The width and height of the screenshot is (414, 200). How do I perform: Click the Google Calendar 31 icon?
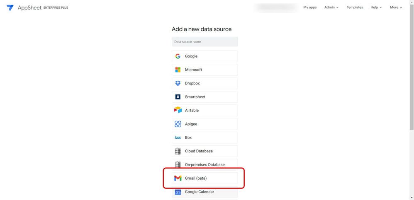pyautogui.click(x=178, y=192)
